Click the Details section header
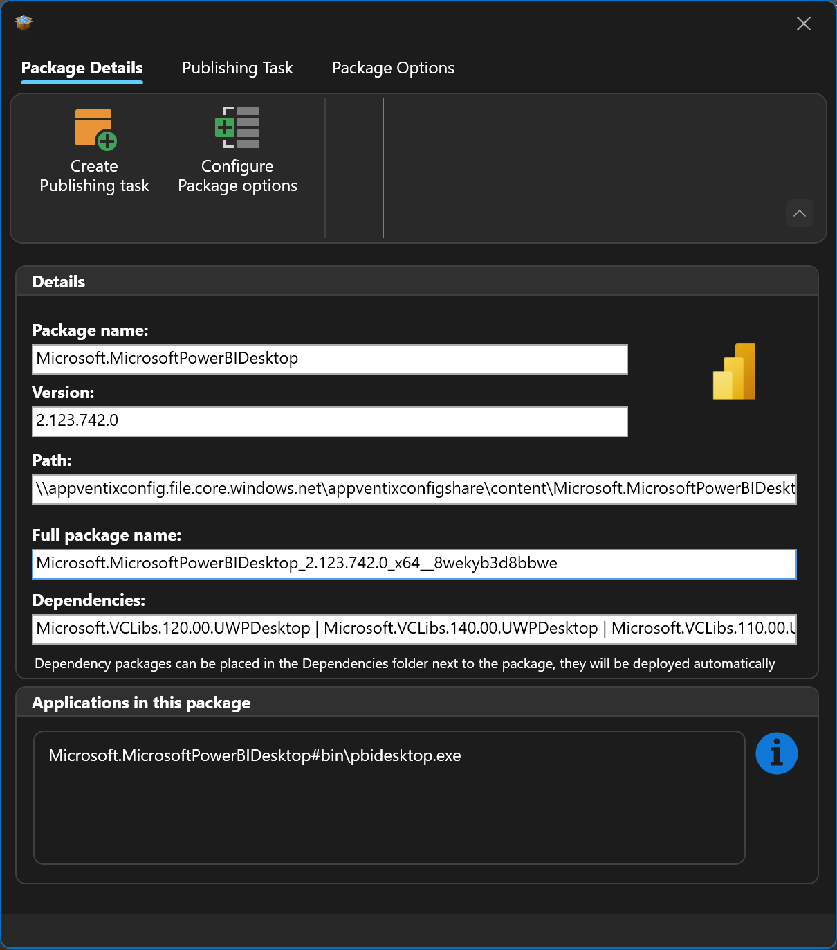Screen dimensions: 837x950 click(417, 282)
